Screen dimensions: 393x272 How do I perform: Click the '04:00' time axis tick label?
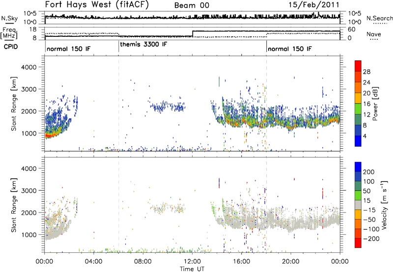[93, 262]
